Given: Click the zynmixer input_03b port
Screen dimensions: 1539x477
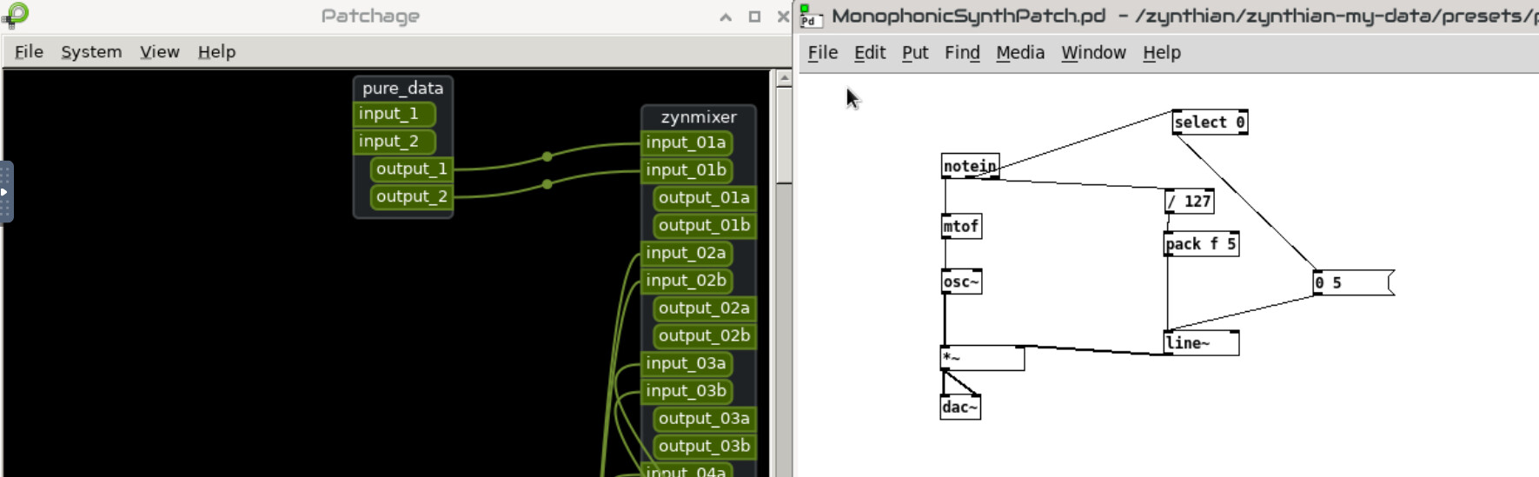Looking at the screenshot, I should [687, 391].
